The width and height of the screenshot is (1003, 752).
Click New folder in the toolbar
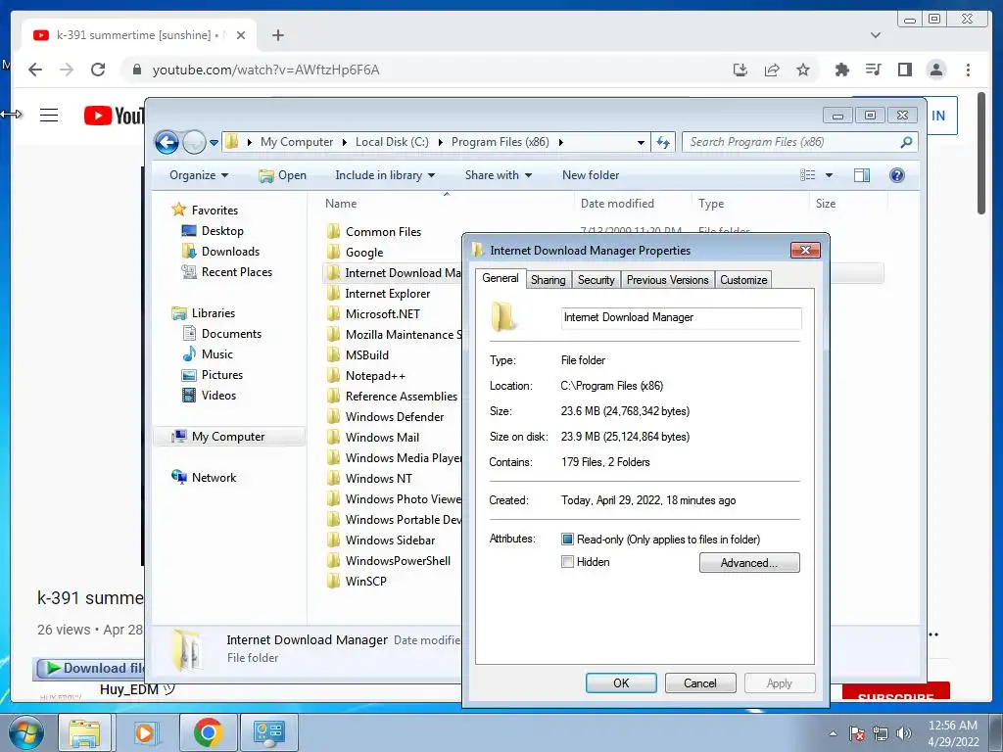tap(591, 175)
